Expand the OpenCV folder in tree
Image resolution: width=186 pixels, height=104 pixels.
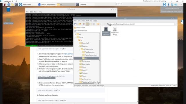[x=78, y=70]
